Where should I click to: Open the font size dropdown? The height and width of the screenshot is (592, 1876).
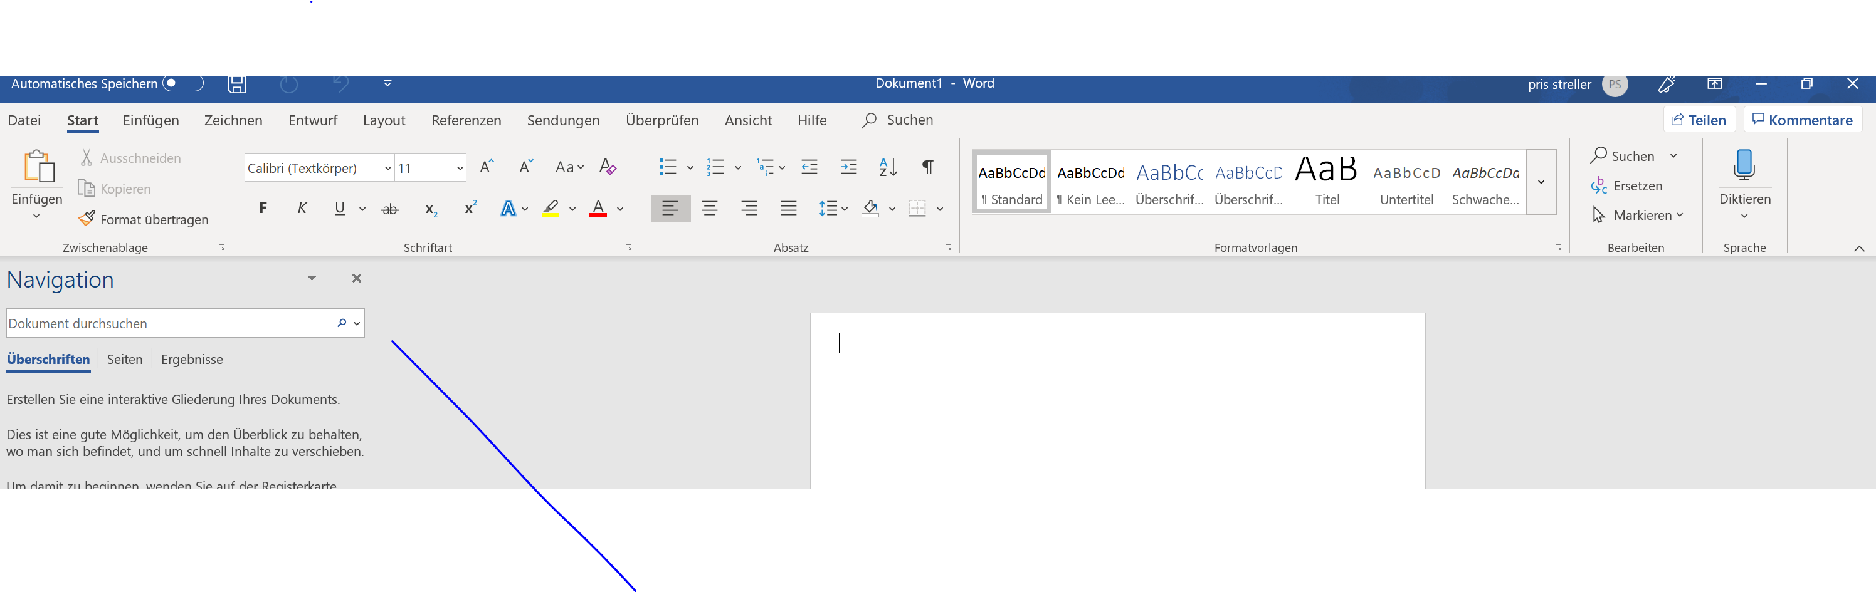460,168
